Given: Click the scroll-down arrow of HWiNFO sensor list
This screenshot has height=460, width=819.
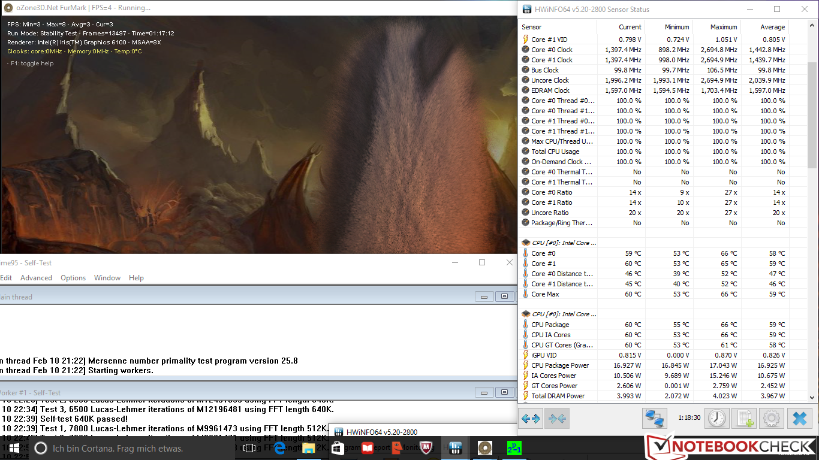Looking at the screenshot, I should (812, 397).
